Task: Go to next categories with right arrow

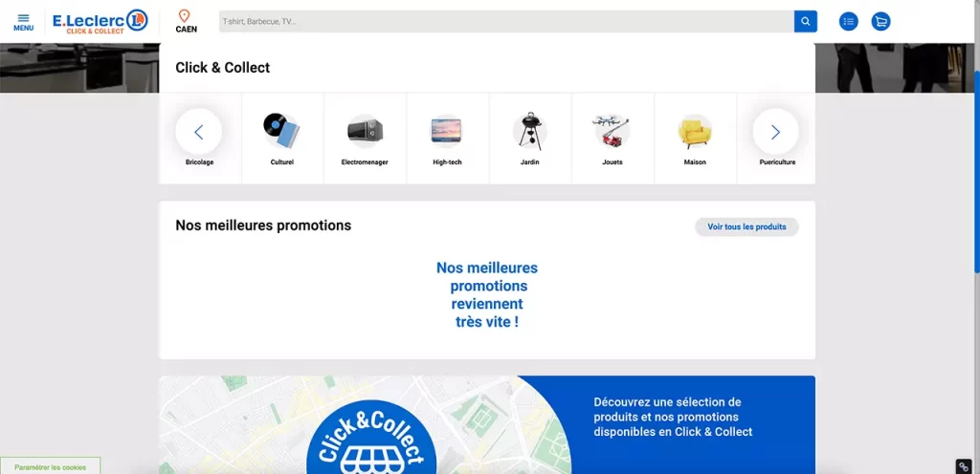Action: click(775, 132)
